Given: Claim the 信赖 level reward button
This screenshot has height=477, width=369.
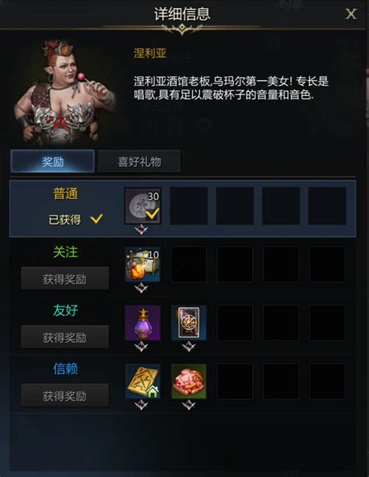Looking at the screenshot, I should coord(65,395).
